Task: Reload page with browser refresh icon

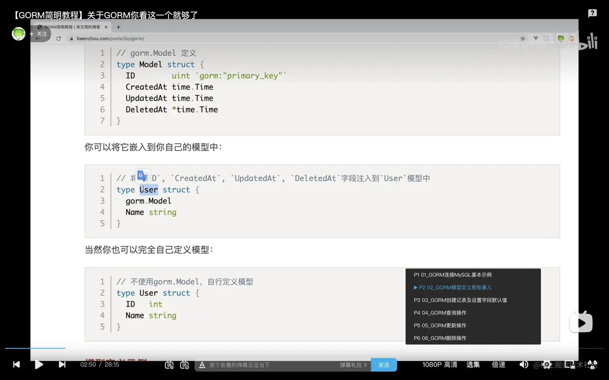Action: pyautogui.click(x=58, y=39)
